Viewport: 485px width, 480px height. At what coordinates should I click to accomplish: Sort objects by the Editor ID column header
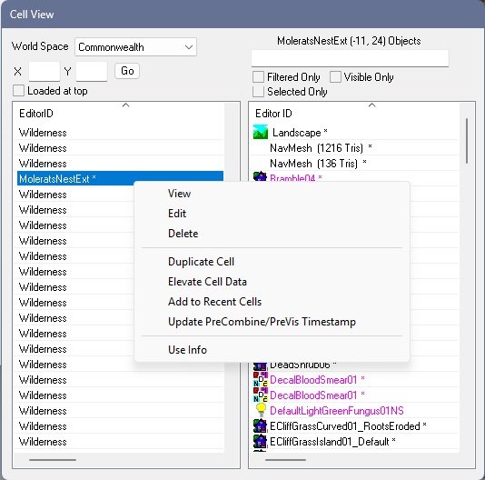(x=354, y=114)
